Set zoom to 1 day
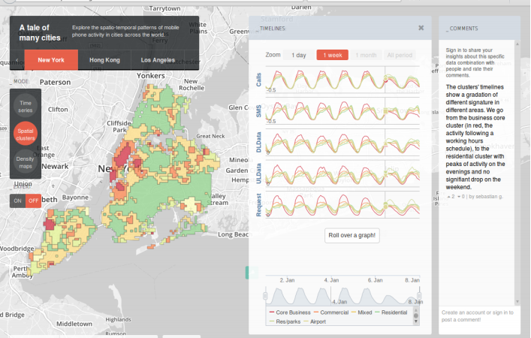The image size is (531, 338). tap(298, 55)
